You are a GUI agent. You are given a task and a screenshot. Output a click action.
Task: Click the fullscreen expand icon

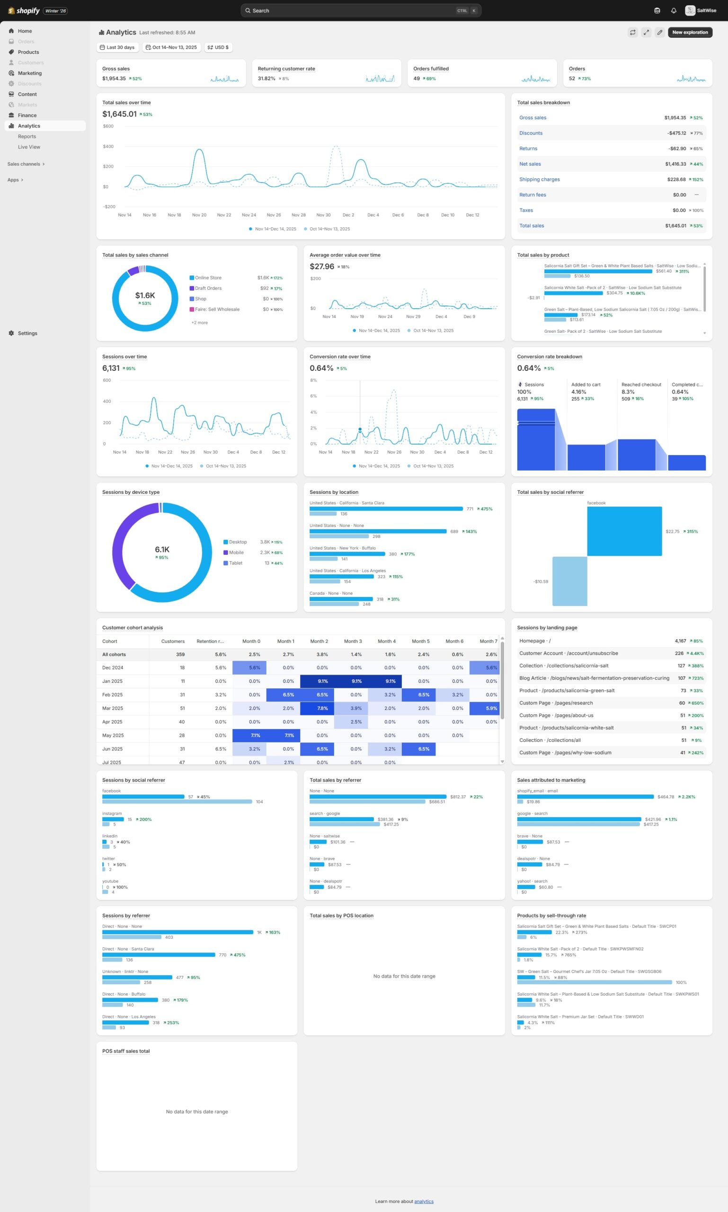[x=646, y=32]
